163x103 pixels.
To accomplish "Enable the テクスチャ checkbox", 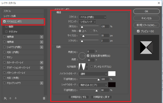I will (7, 31).
